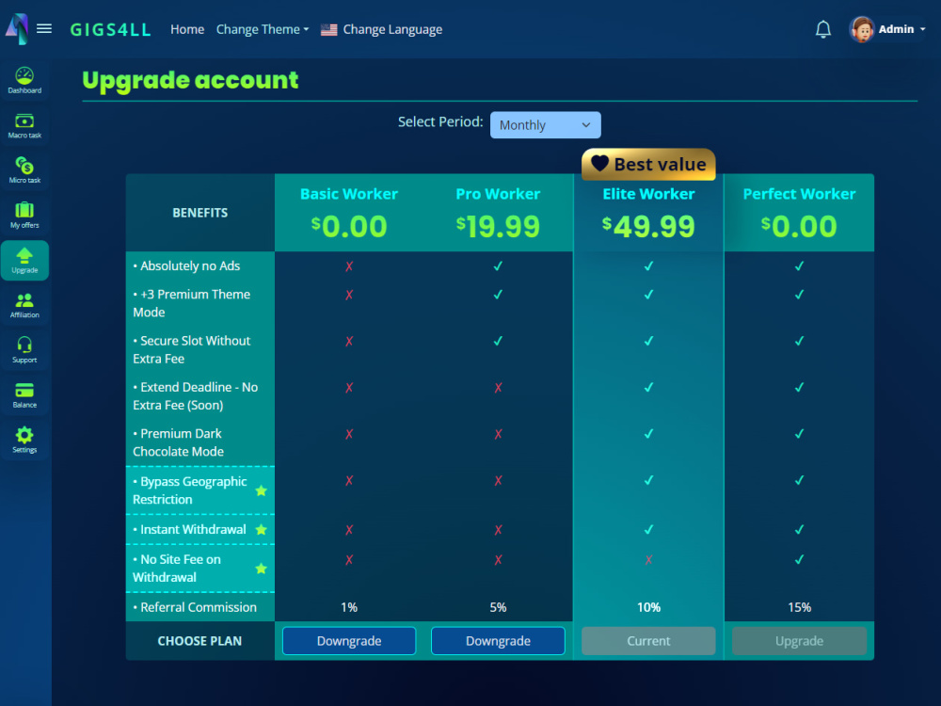This screenshot has height=706, width=941.
Task: Click the 15% referral commission value
Action: point(799,607)
